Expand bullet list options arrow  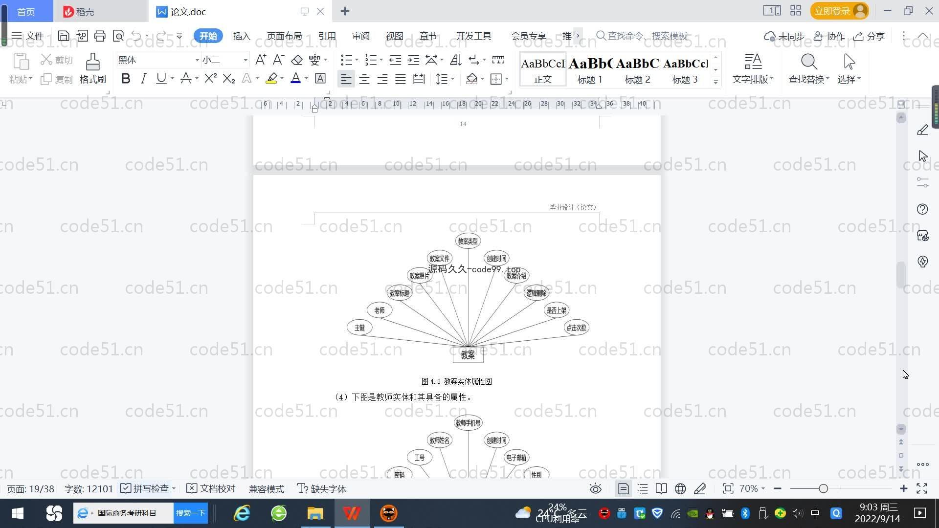357,60
